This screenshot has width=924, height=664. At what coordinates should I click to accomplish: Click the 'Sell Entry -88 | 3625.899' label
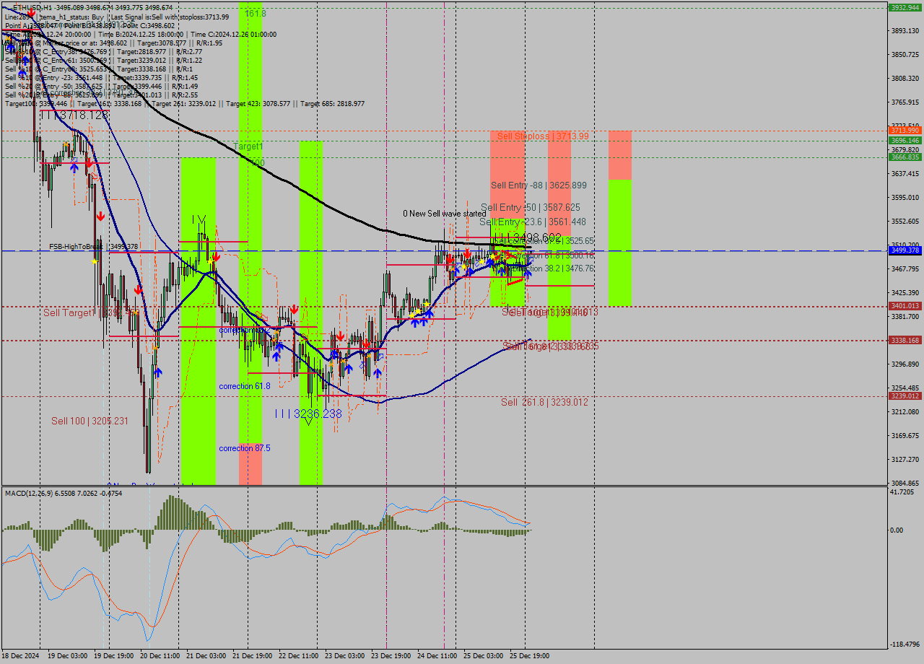point(539,185)
